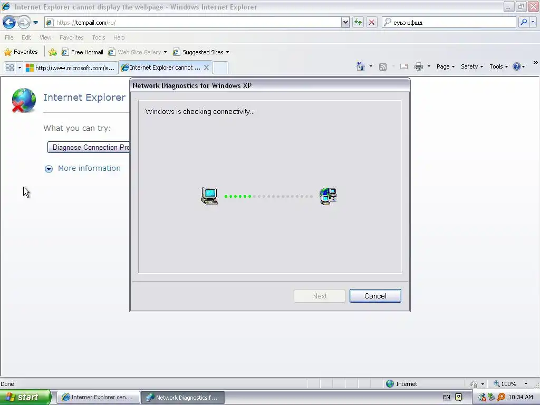Image resolution: width=540 pixels, height=405 pixels.
Task: Click the connectivity progress dots bar
Action: point(268,196)
